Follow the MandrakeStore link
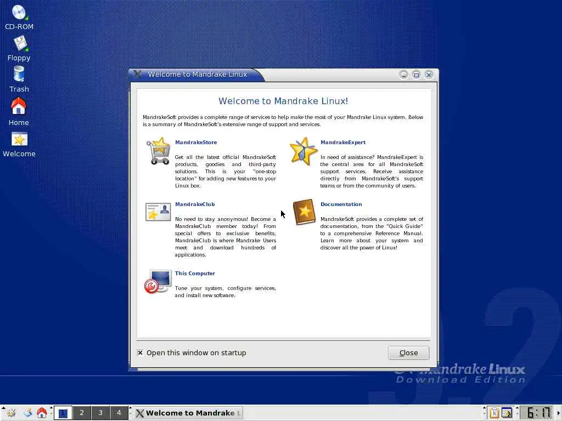 click(196, 142)
